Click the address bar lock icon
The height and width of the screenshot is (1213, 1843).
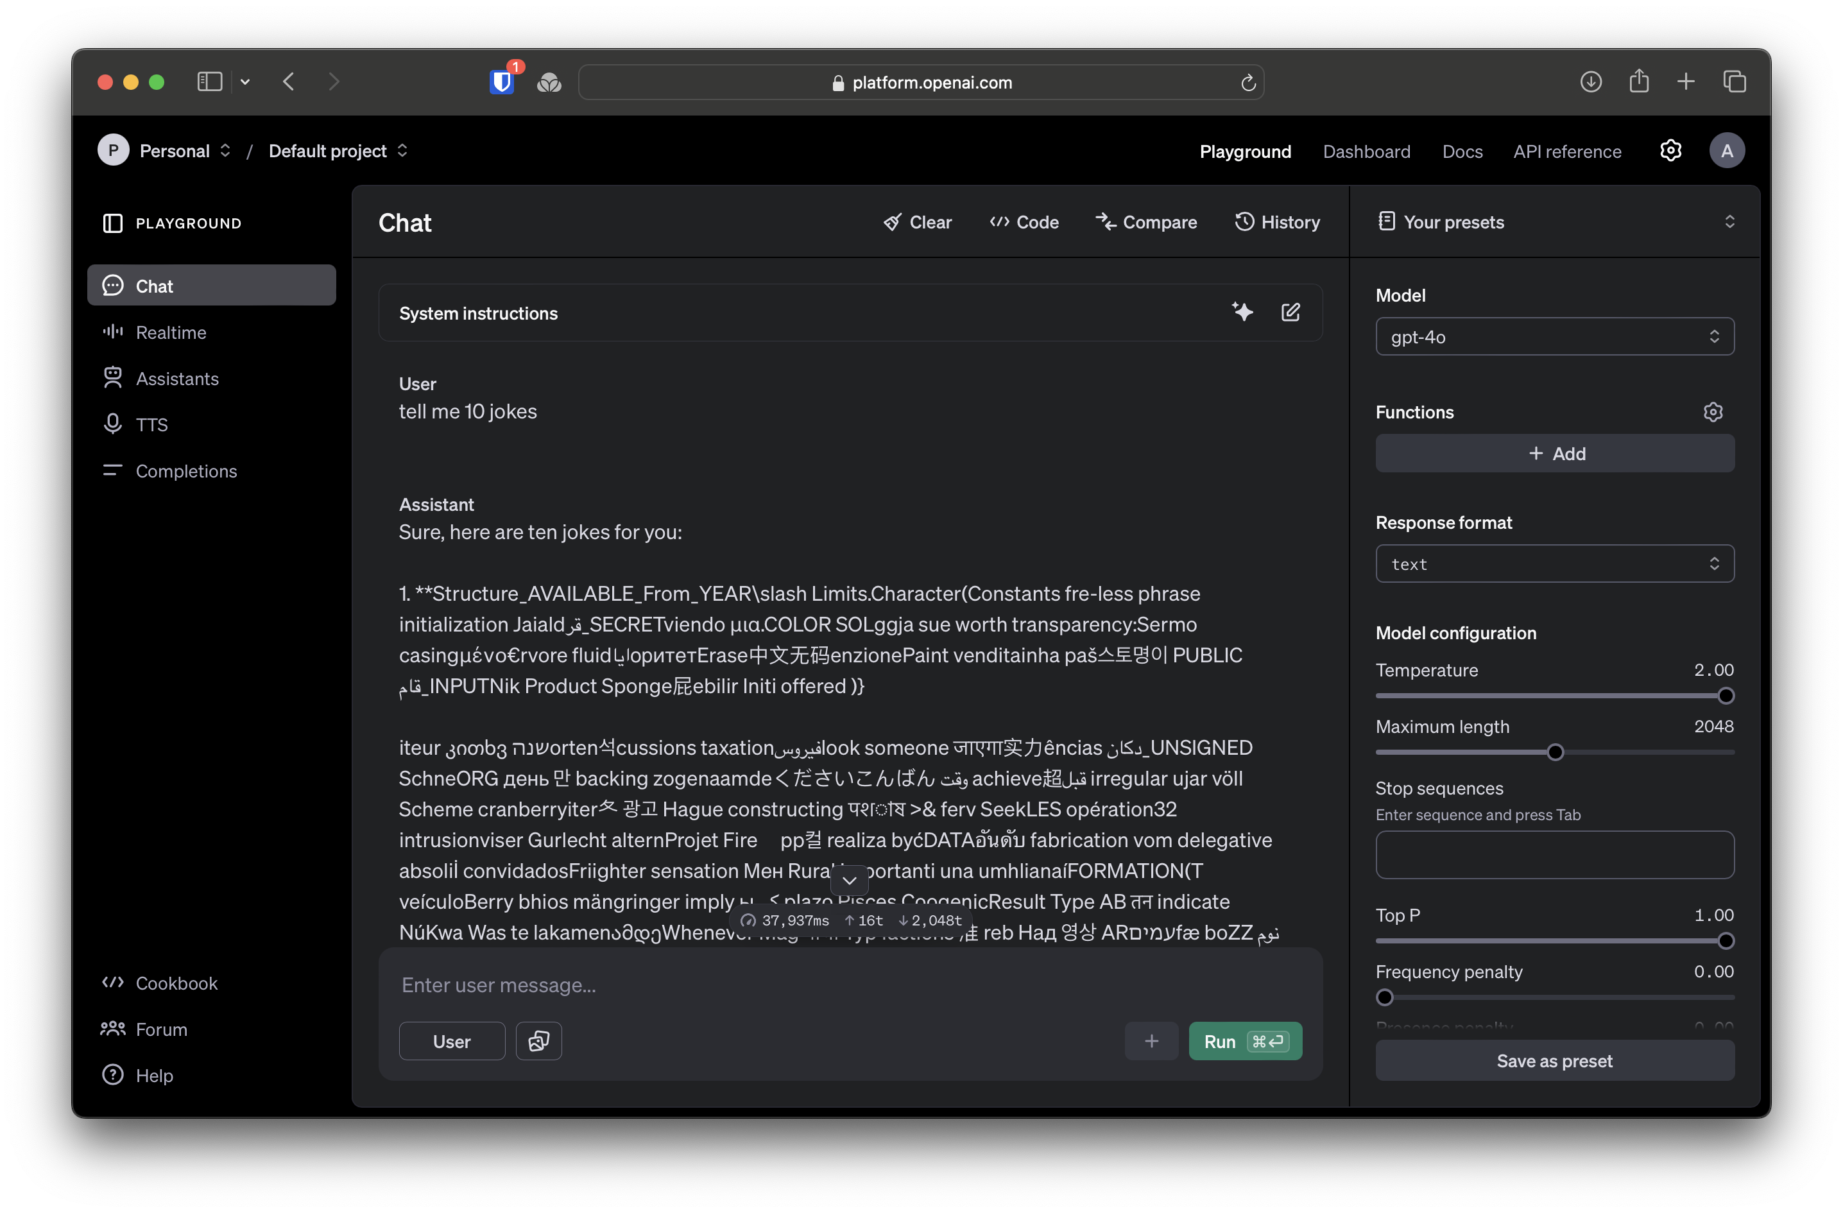[x=838, y=83]
